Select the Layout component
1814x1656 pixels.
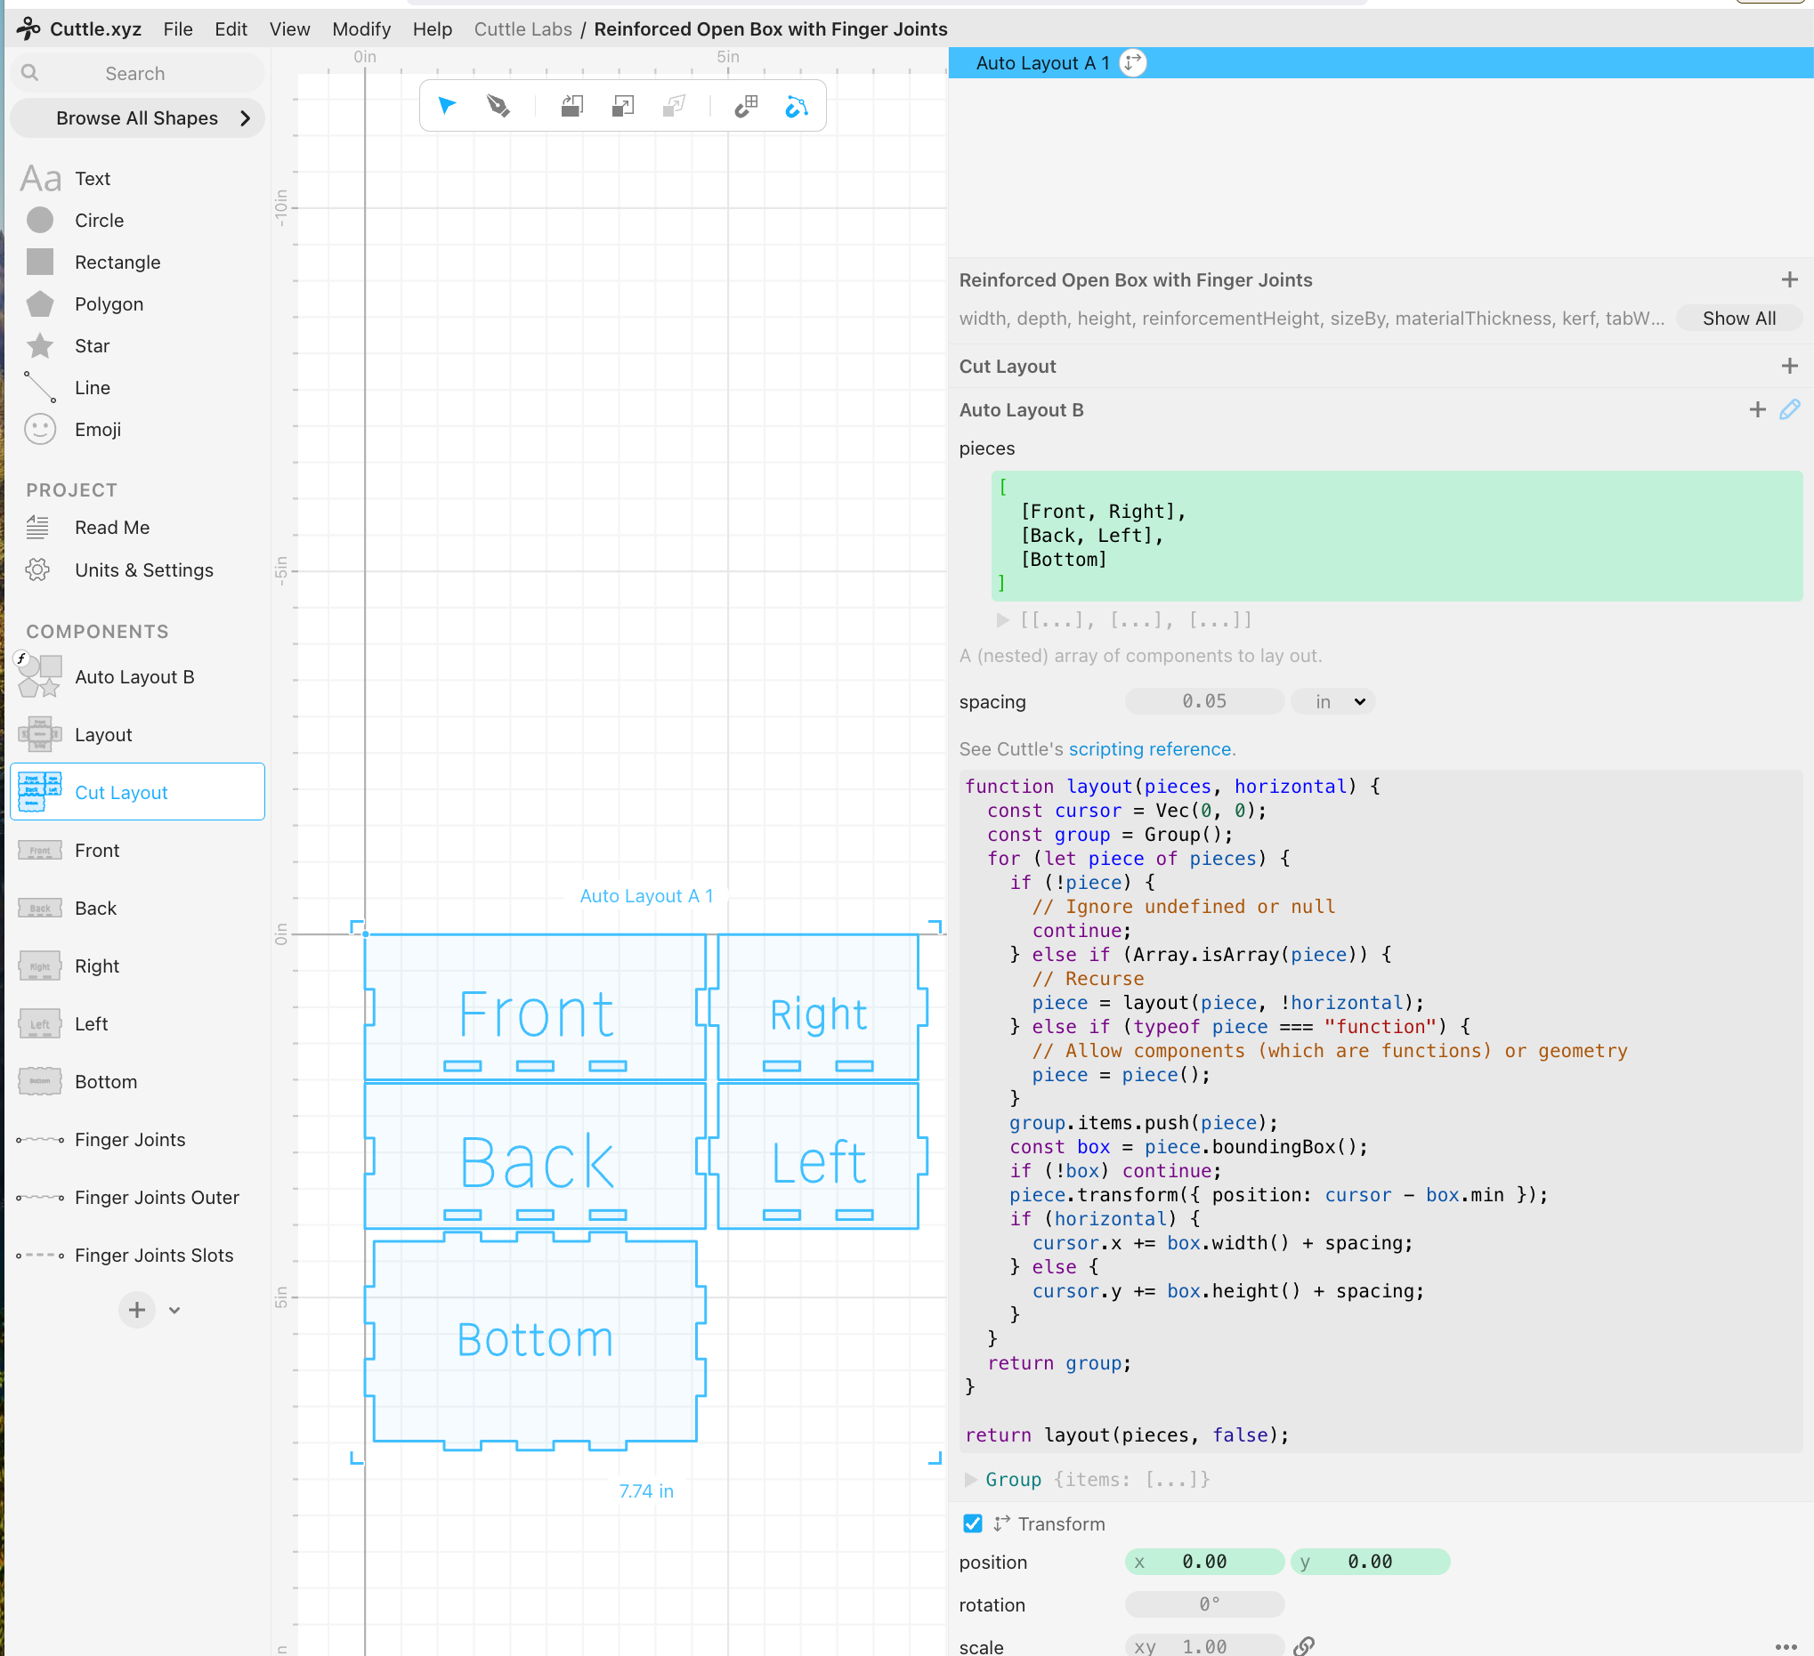(137, 735)
